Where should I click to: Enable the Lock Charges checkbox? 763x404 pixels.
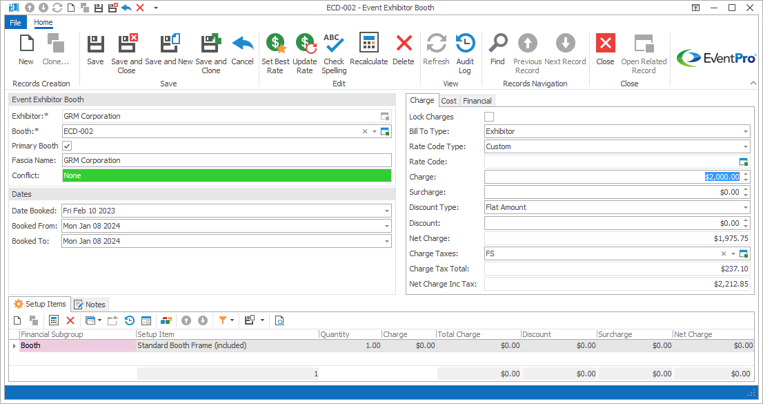pos(489,117)
